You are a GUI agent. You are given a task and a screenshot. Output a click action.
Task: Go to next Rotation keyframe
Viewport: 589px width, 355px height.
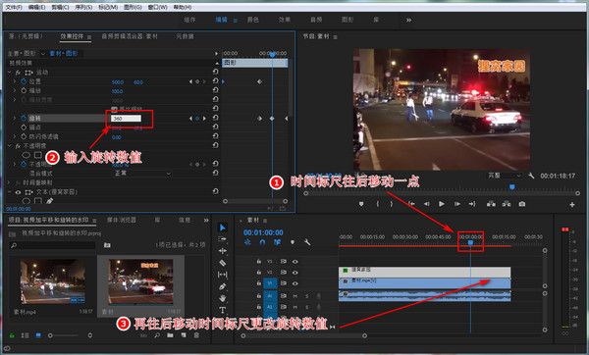click(204, 119)
